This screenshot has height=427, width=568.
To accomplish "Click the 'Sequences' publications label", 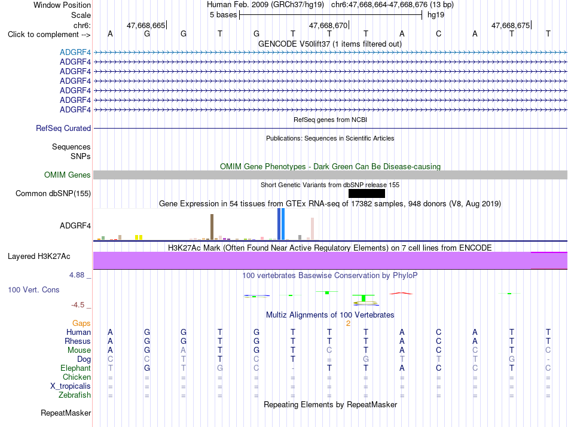I will 71,147.
